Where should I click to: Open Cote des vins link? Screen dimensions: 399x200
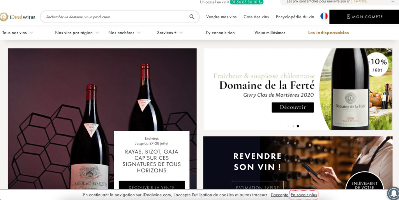click(x=256, y=17)
